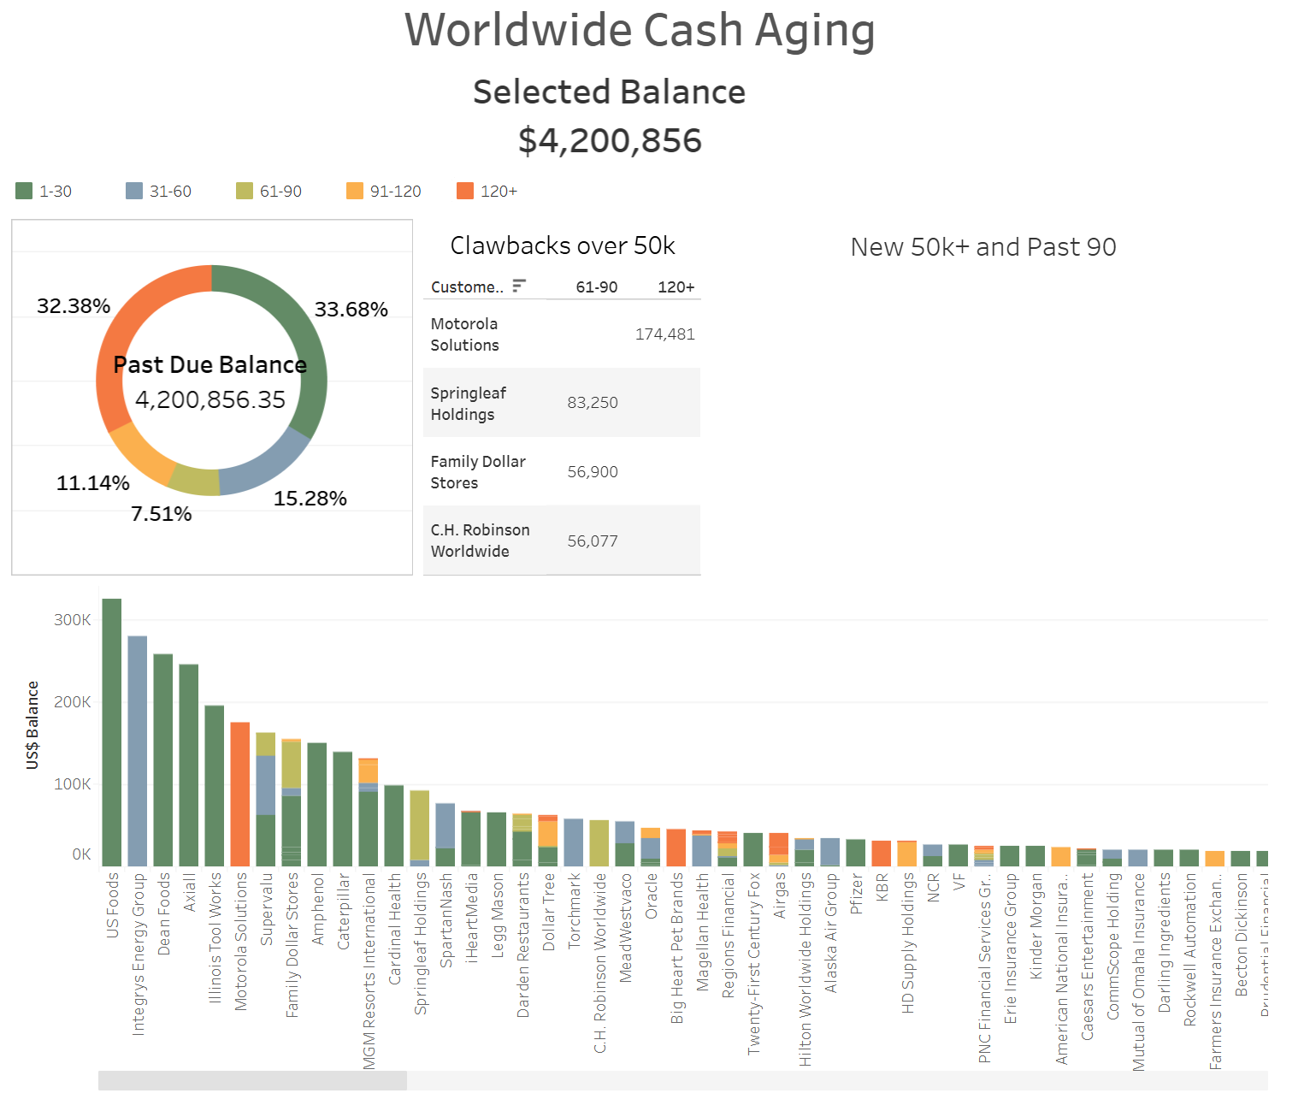Click the 61-90 column header

(x=596, y=287)
